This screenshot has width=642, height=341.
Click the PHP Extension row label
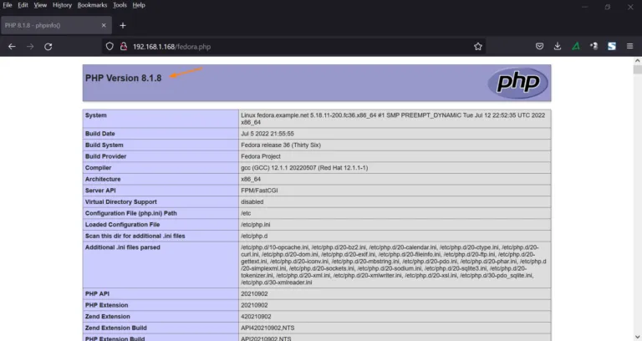coord(106,305)
